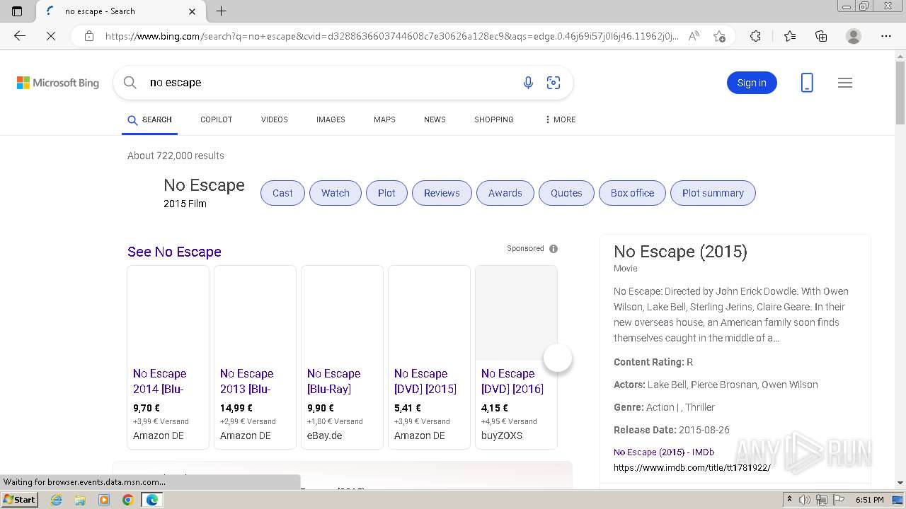Viewport: 906px width, 509px height.
Task: View site information lock icon
Action: (x=88, y=36)
